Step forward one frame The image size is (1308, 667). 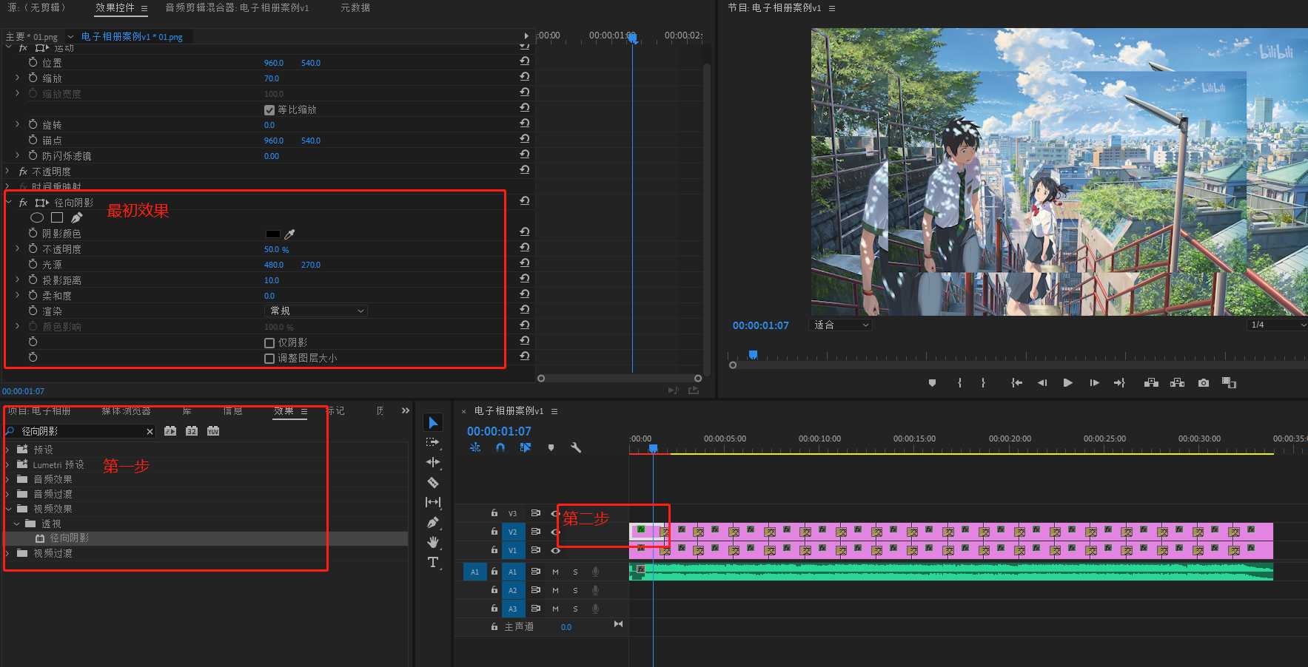(x=1094, y=382)
